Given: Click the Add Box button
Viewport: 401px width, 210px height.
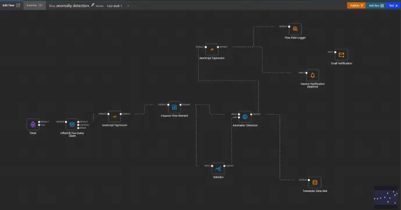Looking at the screenshot, I should [x=376, y=5].
